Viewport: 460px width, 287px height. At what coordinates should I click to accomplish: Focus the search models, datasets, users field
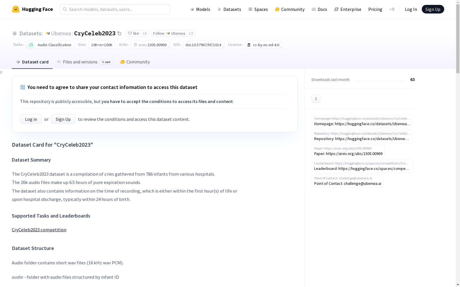(x=115, y=9)
